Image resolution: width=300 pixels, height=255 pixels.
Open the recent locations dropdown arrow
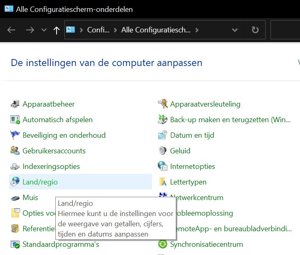[44, 30]
